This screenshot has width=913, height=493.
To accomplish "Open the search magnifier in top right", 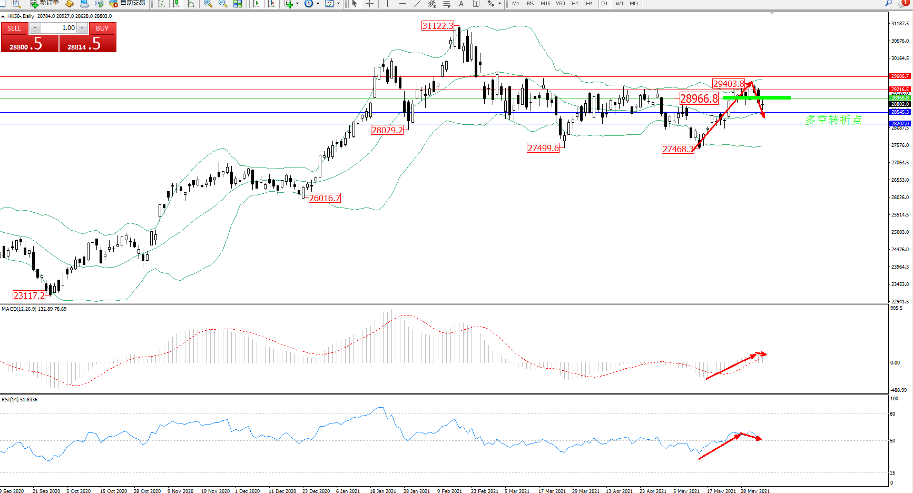I will point(889,3).
